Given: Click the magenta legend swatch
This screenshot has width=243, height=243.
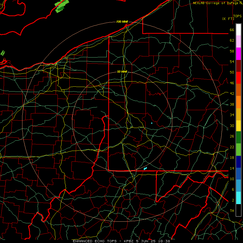Looking at the screenshot, I should click(x=238, y=54).
